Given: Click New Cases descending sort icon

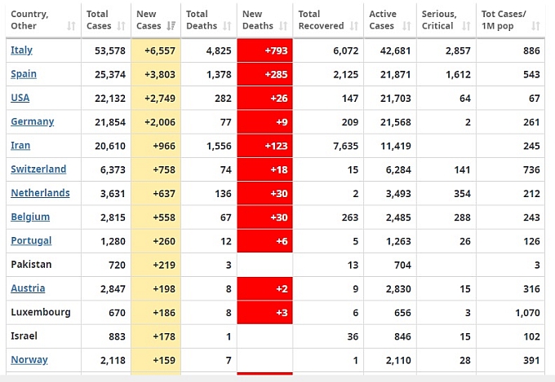Looking at the screenshot, I should tap(171, 27).
